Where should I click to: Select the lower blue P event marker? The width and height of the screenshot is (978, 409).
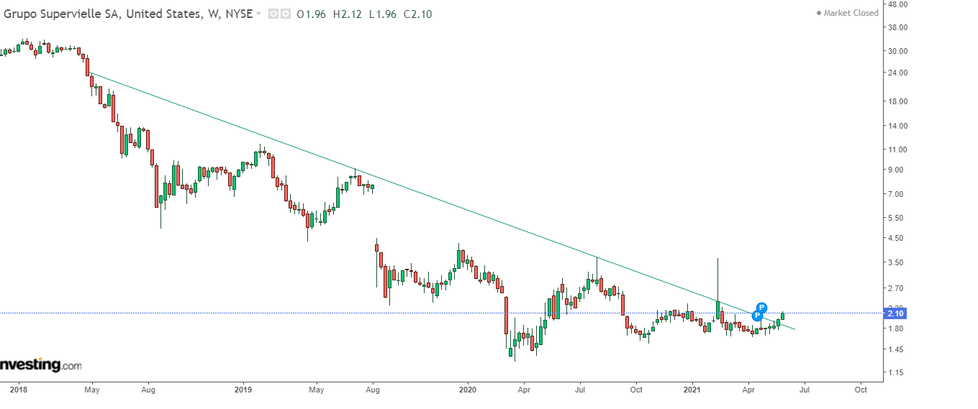(757, 316)
